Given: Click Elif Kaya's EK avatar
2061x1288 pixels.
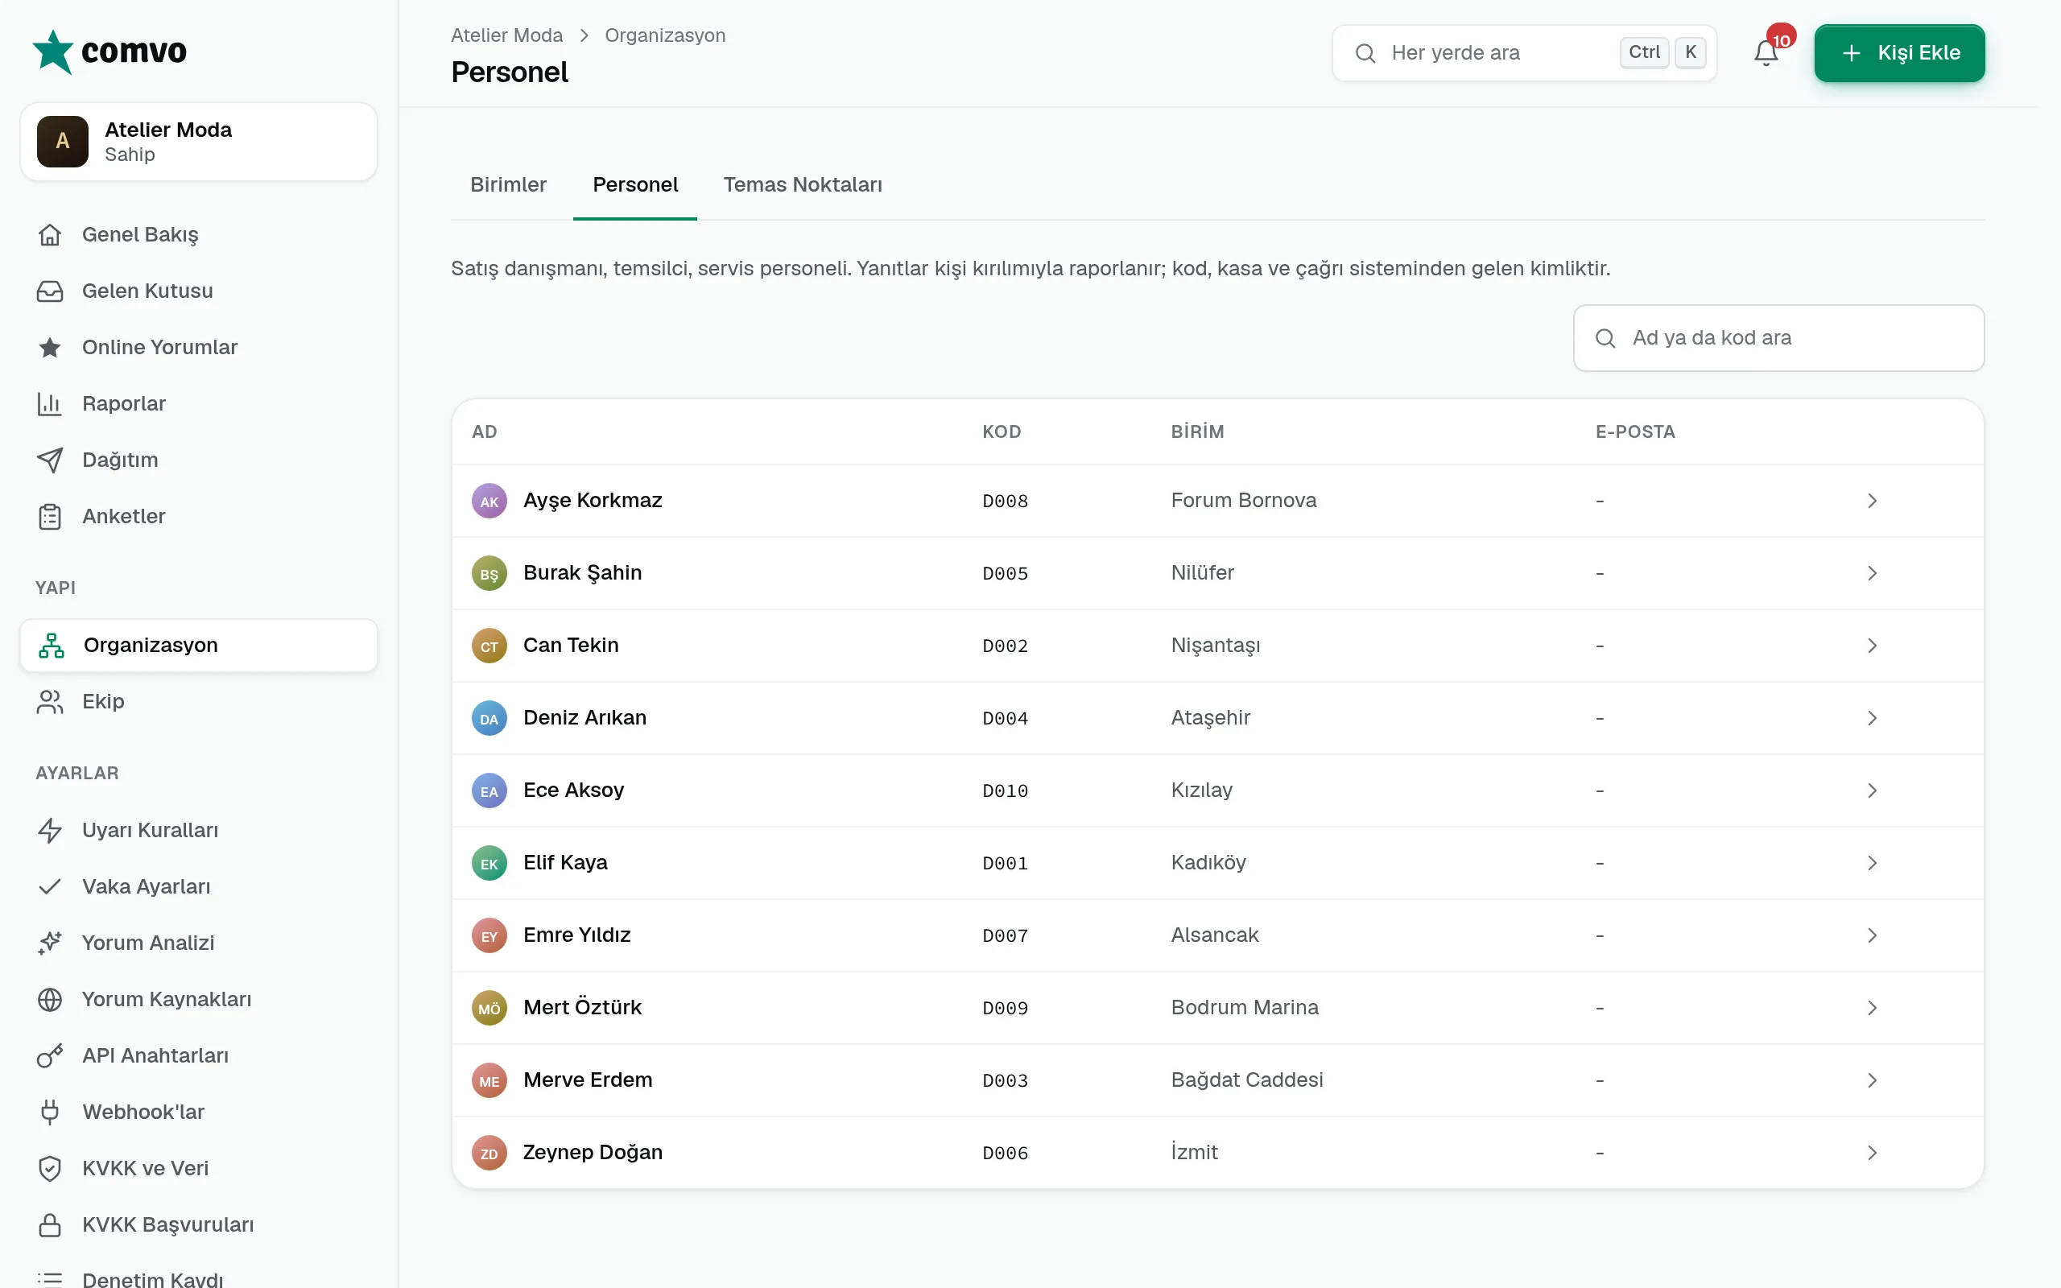Looking at the screenshot, I should pos(489,863).
